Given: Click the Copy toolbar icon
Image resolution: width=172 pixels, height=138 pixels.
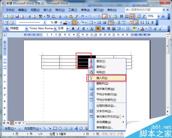Looking at the screenshot, I should pyautogui.click(x=65, y=16).
